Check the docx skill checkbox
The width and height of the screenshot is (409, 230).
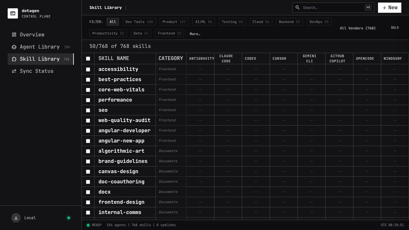pos(88,192)
